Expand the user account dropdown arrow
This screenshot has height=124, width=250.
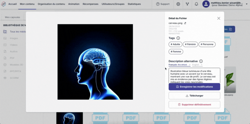pos(247,4)
